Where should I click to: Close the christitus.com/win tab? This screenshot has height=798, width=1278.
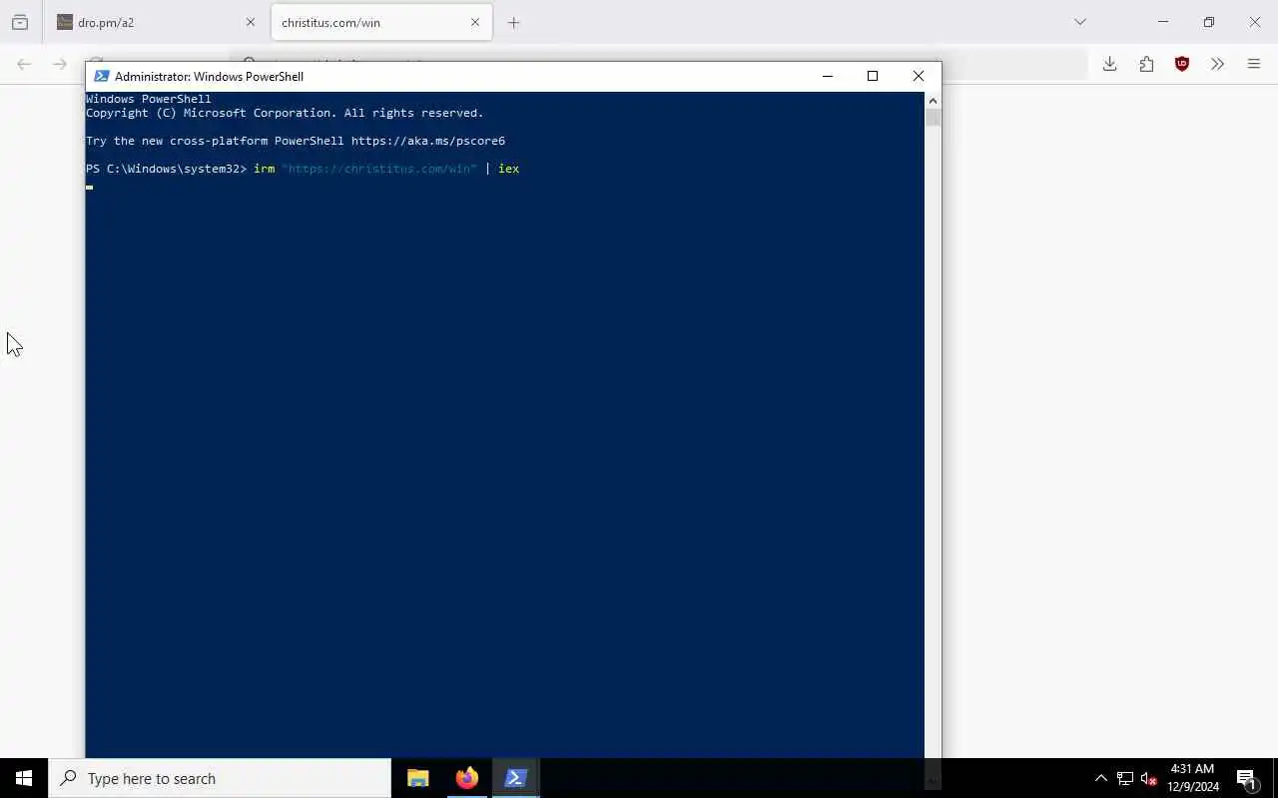coord(475,22)
